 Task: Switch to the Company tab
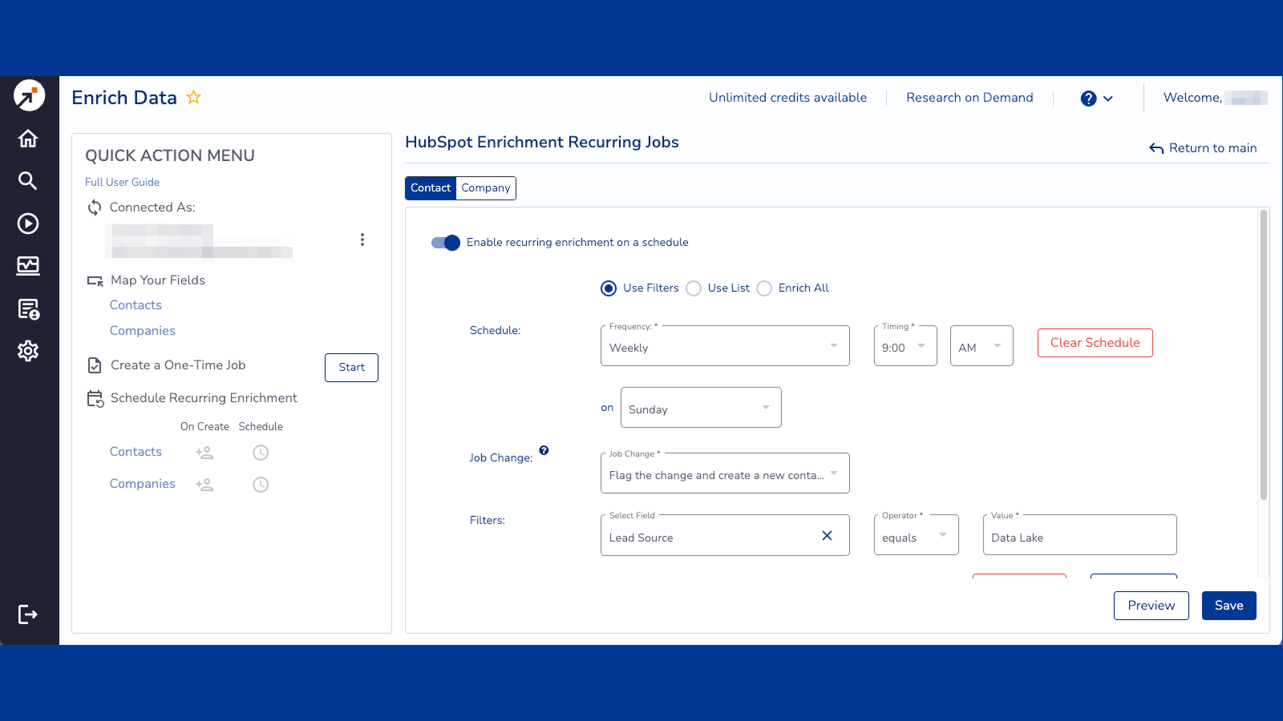pyautogui.click(x=485, y=188)
